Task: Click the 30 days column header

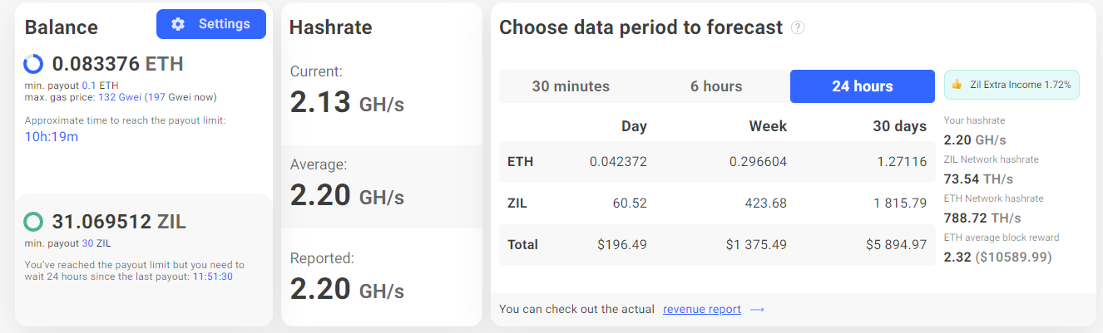Action: 901,126
